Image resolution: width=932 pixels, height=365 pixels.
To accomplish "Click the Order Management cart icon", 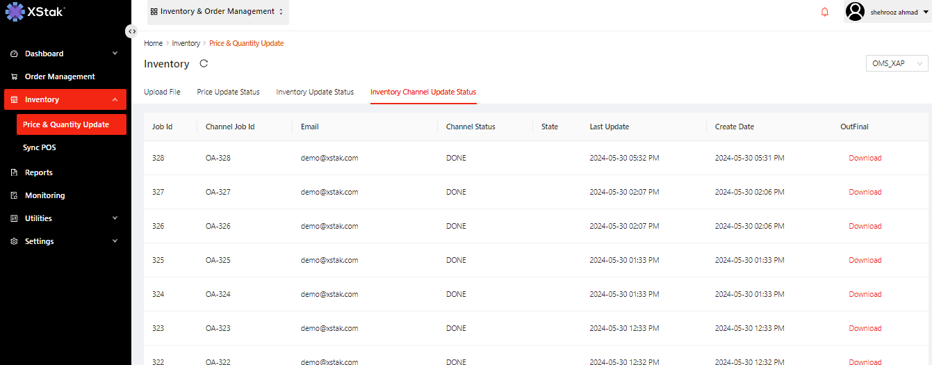I will pos(14,77).
